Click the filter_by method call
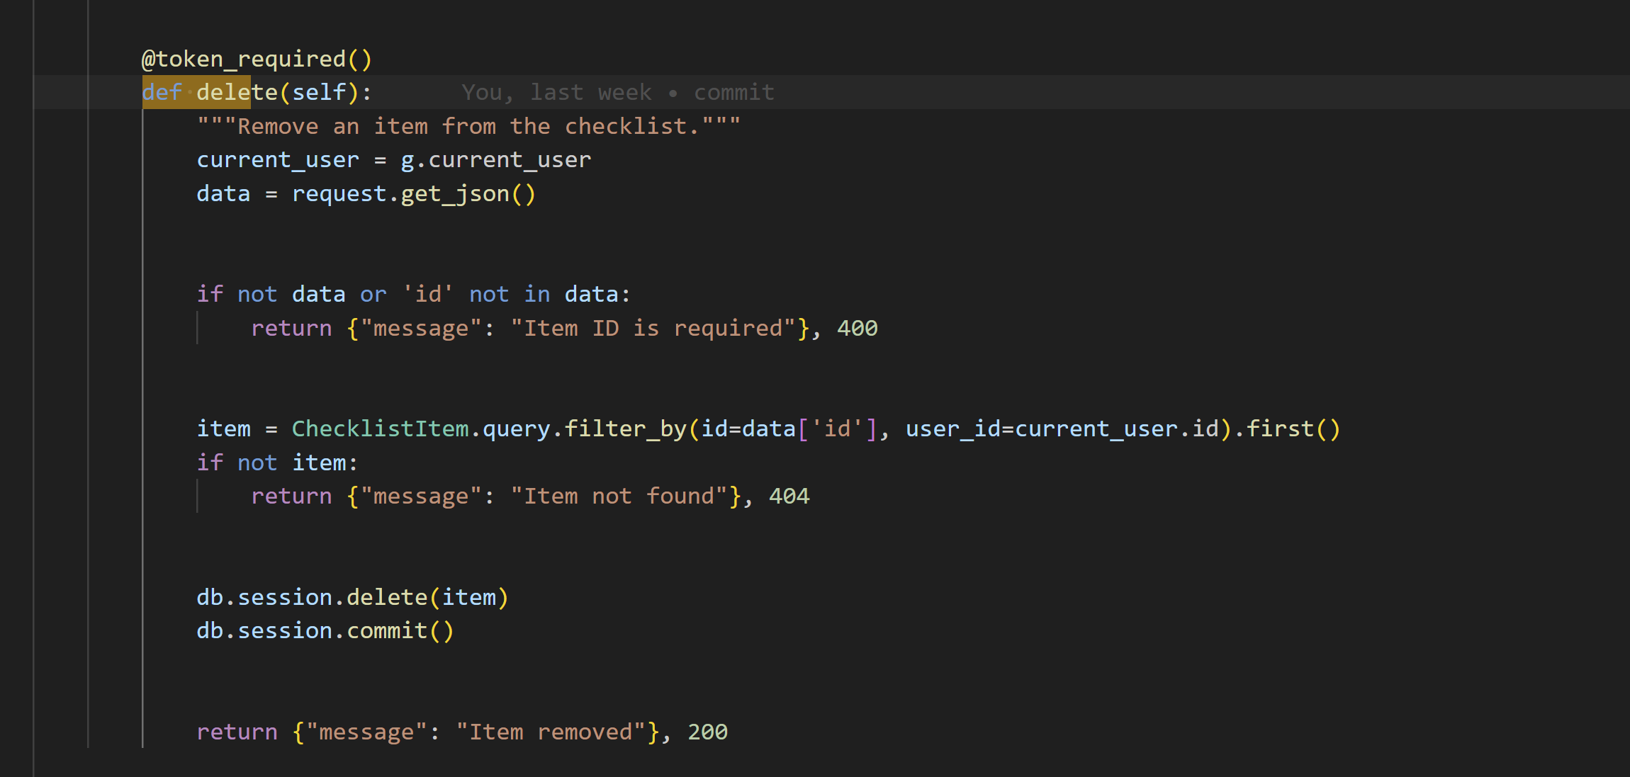 tap(625, 429)
